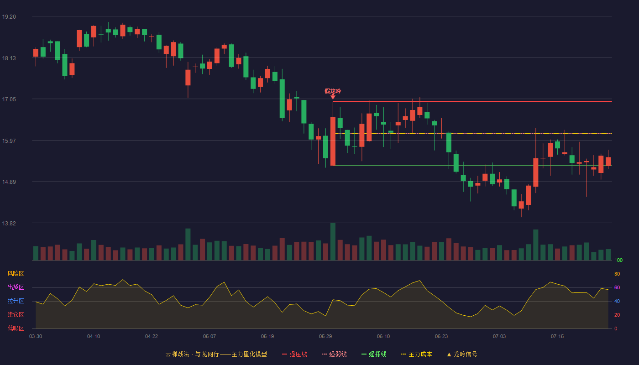Click the 03-30 date label
Viewport: 639px width, 365px height.
[x=36, y=336]
